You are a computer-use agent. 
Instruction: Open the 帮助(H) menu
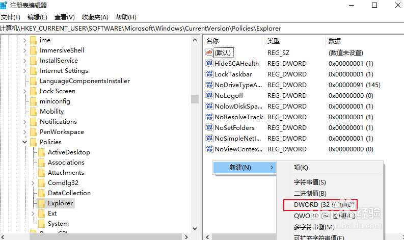(126, 17)
